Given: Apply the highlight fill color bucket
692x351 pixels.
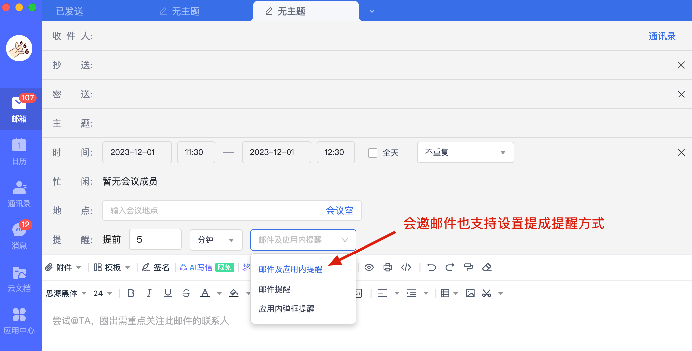Looking at the screenshot, I should [234, 293].
